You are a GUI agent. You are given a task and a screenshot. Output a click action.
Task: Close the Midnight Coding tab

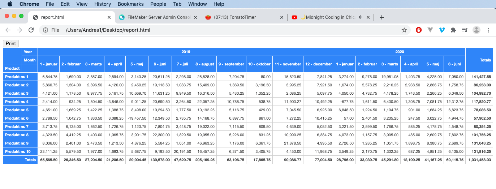368,17
